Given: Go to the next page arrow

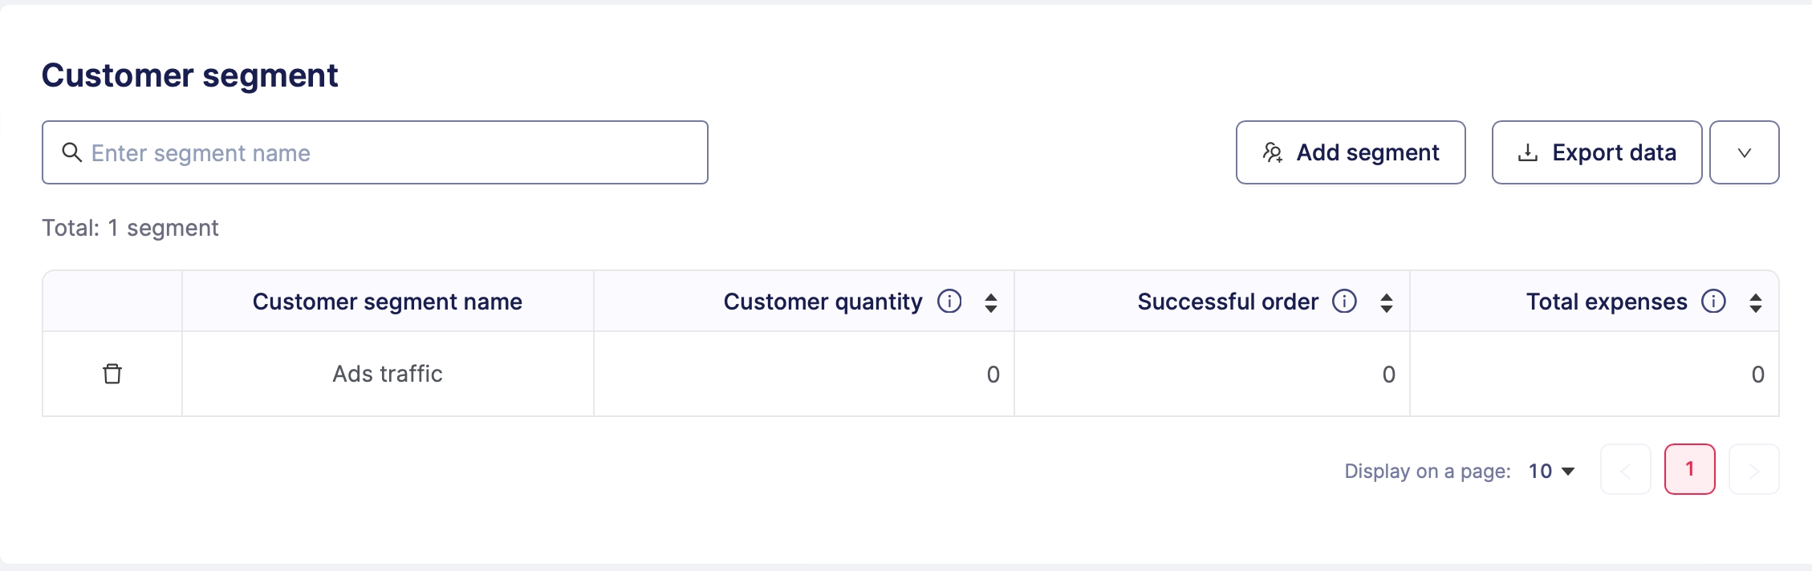Looking at the screenshot, I should tap(1753, 470).
